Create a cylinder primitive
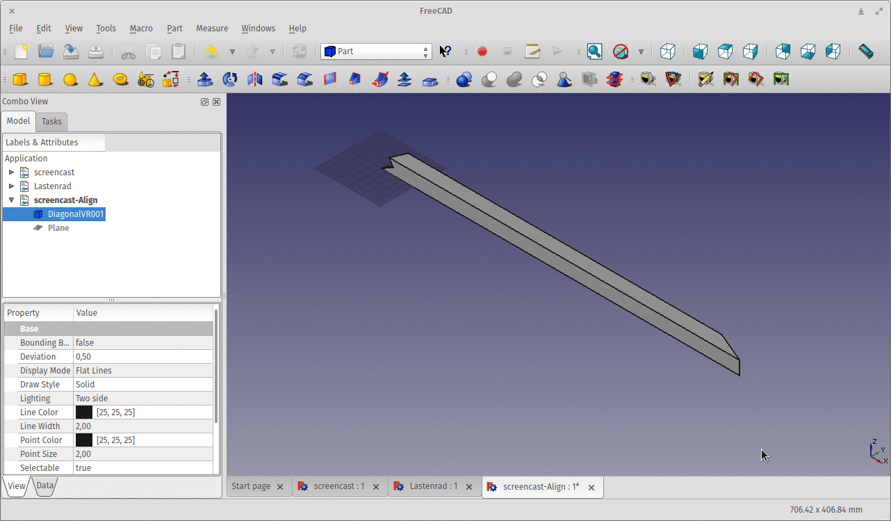Image resolution: width=891 pixels, height=521 pixels. tap(45, 79)
